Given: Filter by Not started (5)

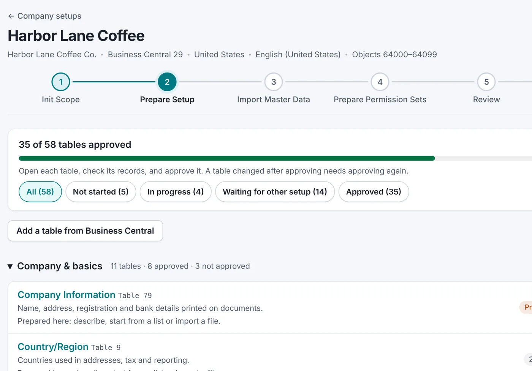Looking at the screenshot, I should 101,192.
